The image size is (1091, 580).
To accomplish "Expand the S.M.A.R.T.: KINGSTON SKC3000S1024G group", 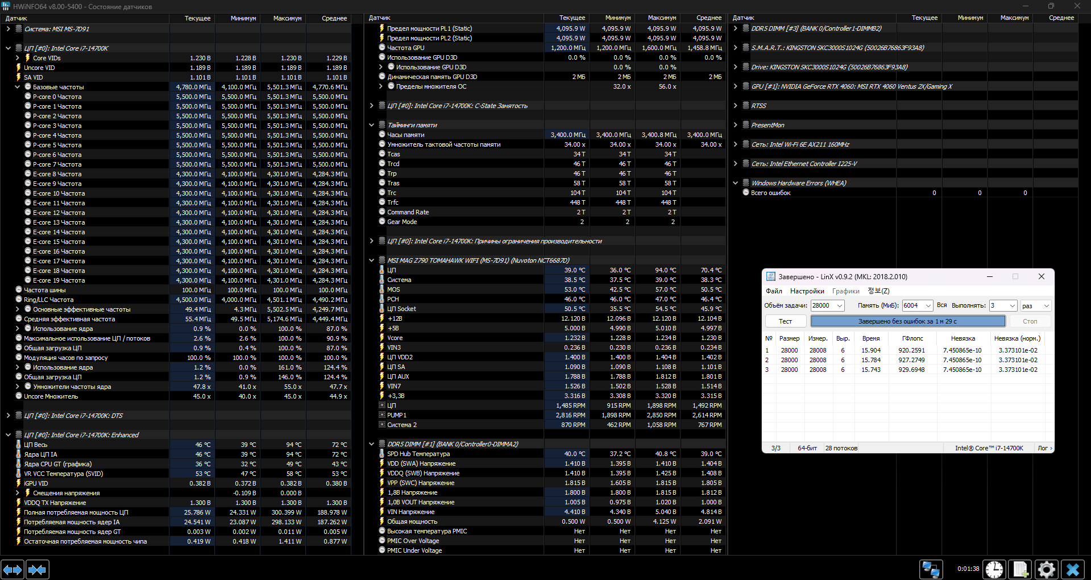I will pos(736,48).
